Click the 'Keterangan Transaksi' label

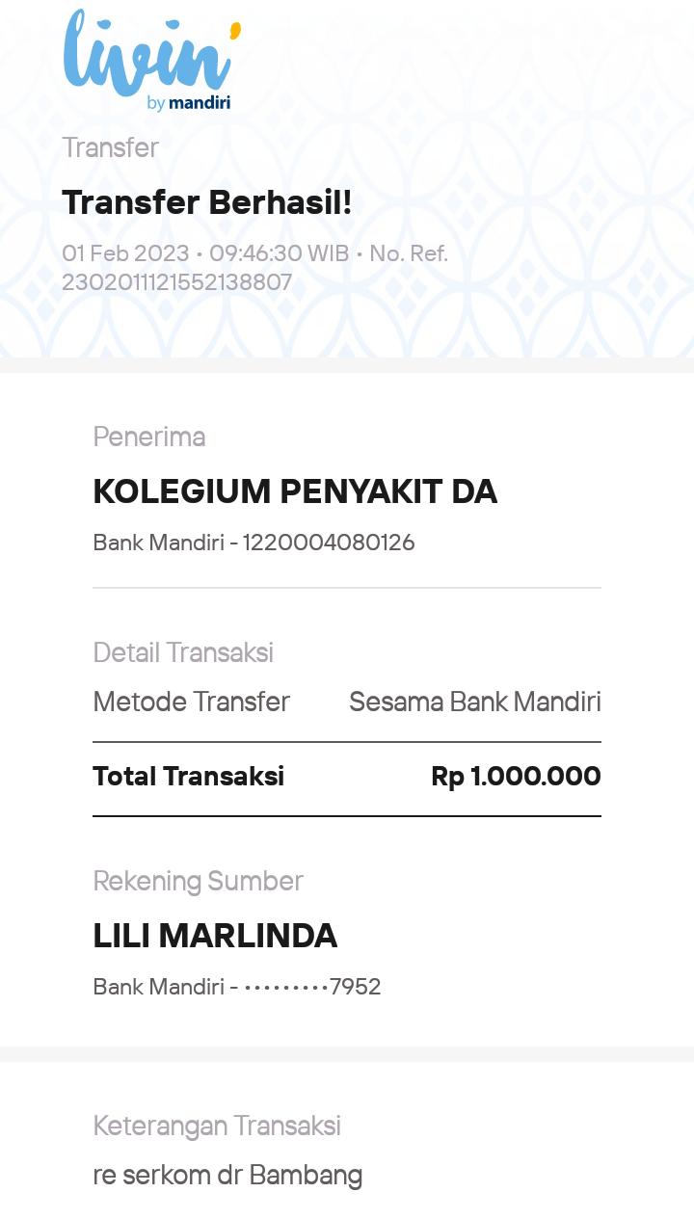tap(217, 1126)
